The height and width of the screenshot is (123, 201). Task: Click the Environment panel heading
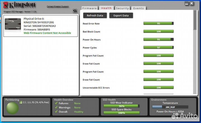pyautogui.click(x=159, y=100)
